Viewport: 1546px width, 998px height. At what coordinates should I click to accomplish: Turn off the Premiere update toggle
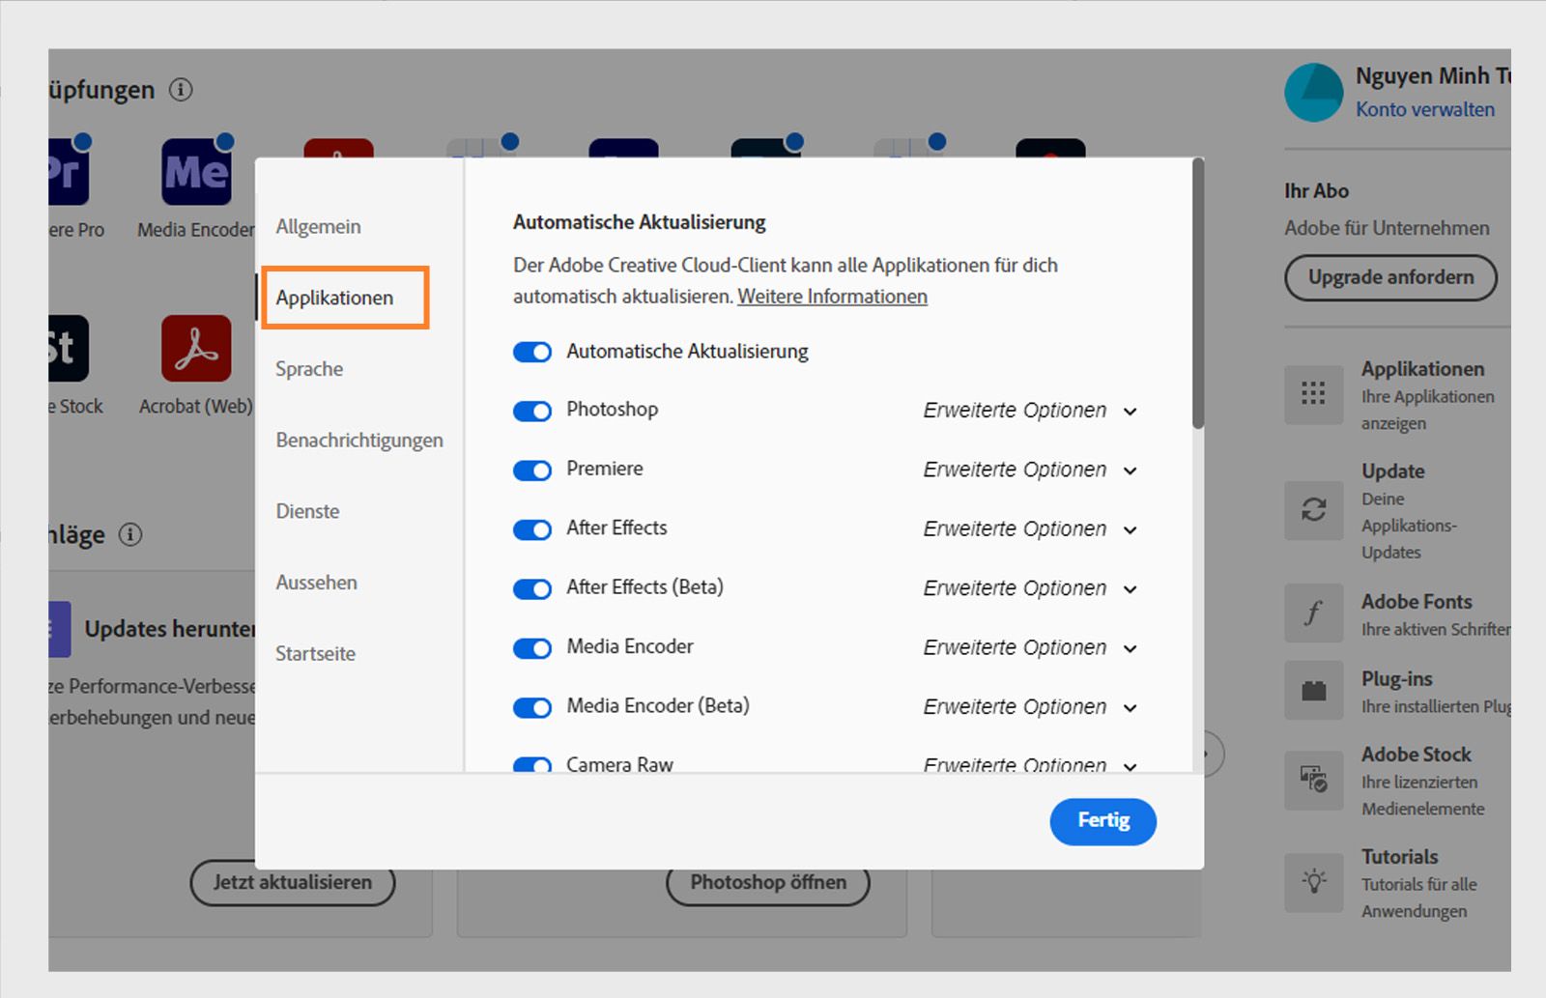tap(531, 470)
